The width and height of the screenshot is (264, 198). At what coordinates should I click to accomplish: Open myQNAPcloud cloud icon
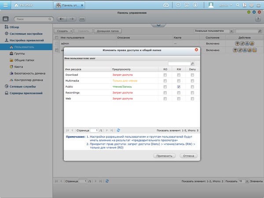coord(166,5)
